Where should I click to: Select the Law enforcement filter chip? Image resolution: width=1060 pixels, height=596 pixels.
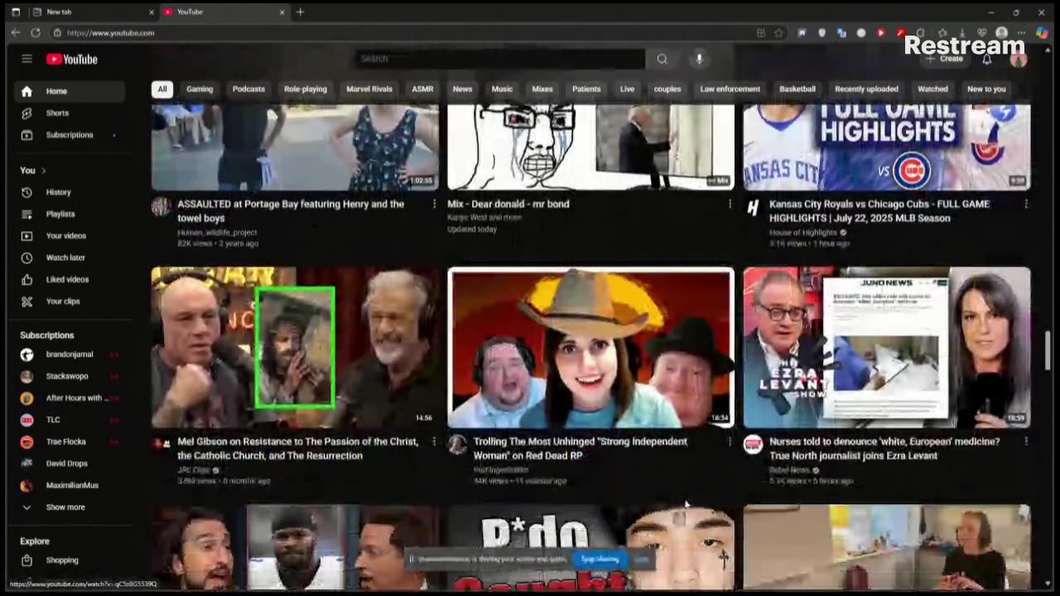pos(730,89)
